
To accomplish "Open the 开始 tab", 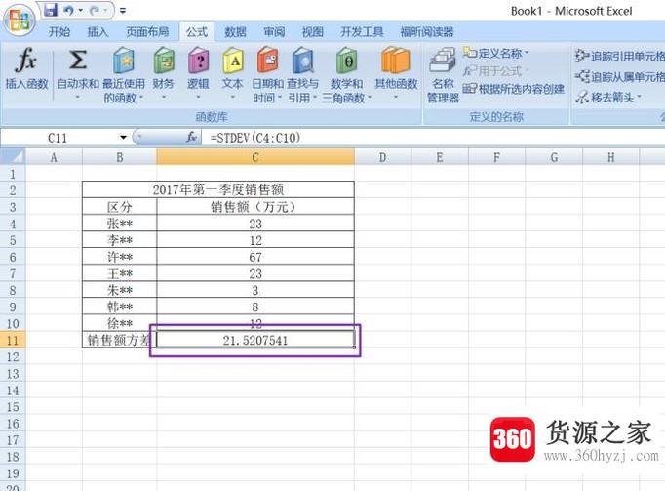I will coord(59,32).
